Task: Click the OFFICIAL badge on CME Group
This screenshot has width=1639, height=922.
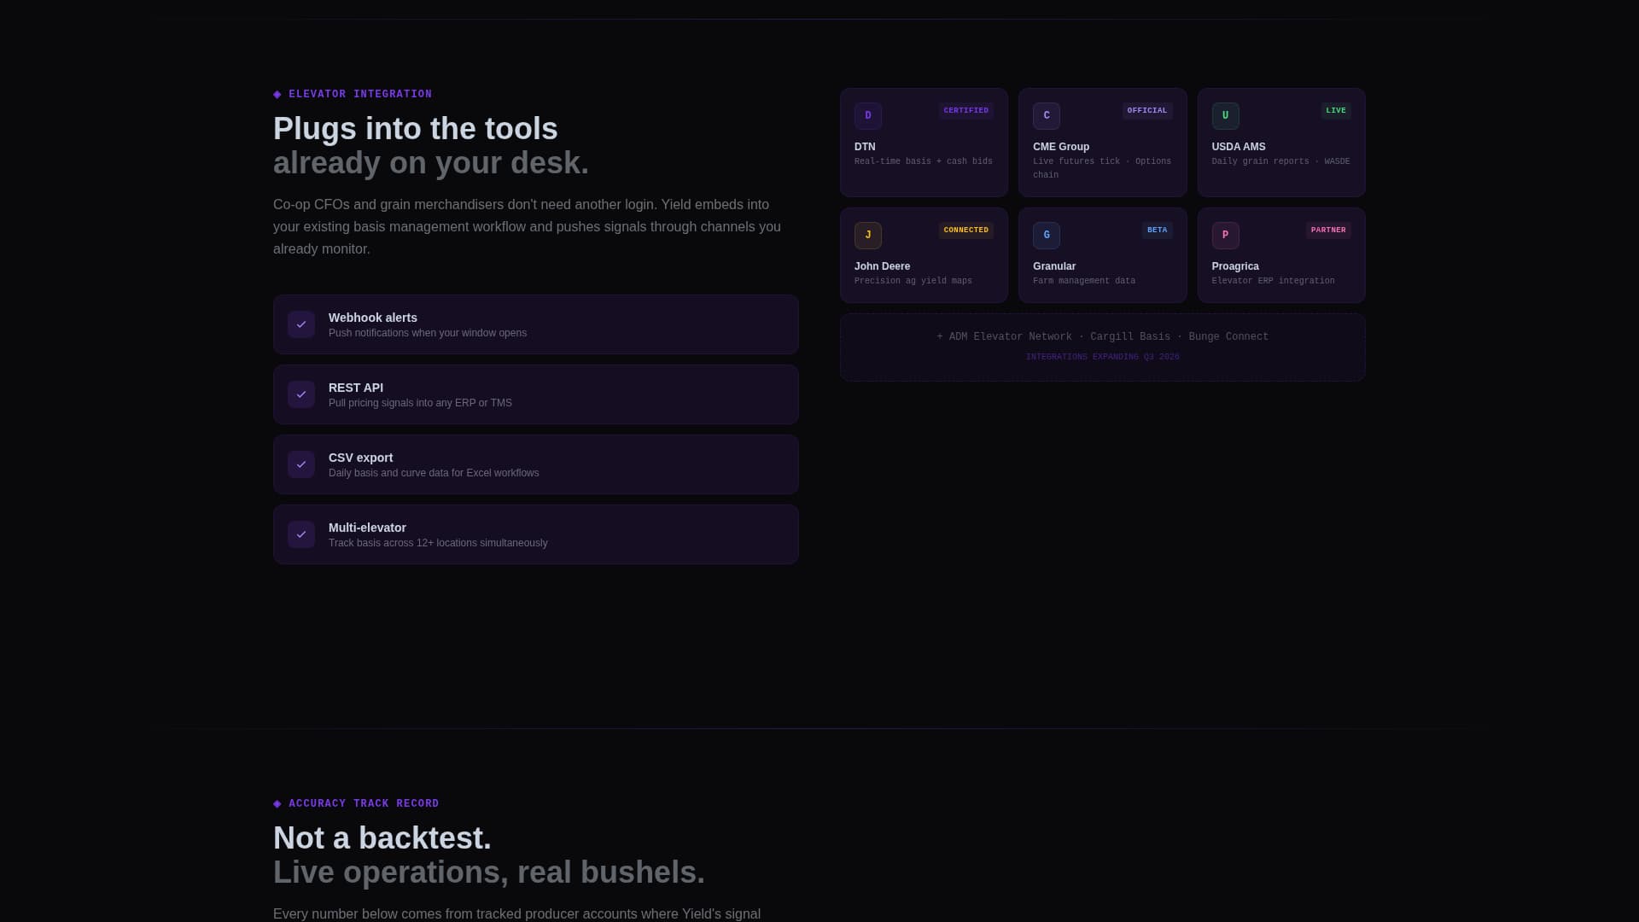Action: click(x=1146, y=111)
